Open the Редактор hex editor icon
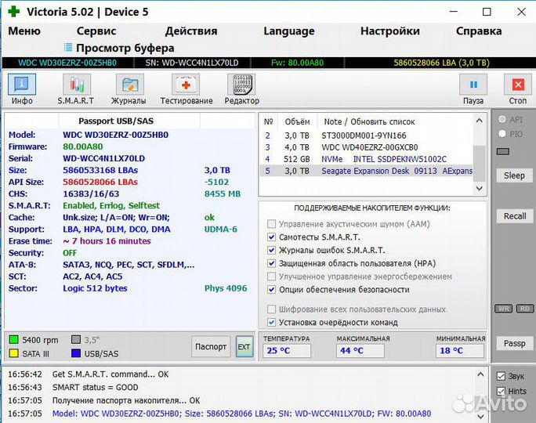This screenshot has width=536, height=423. pyautogui.click(x=241, y=85)
